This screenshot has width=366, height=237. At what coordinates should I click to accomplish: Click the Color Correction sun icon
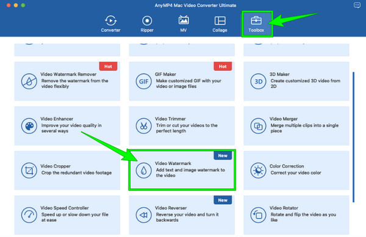(258, 171)
